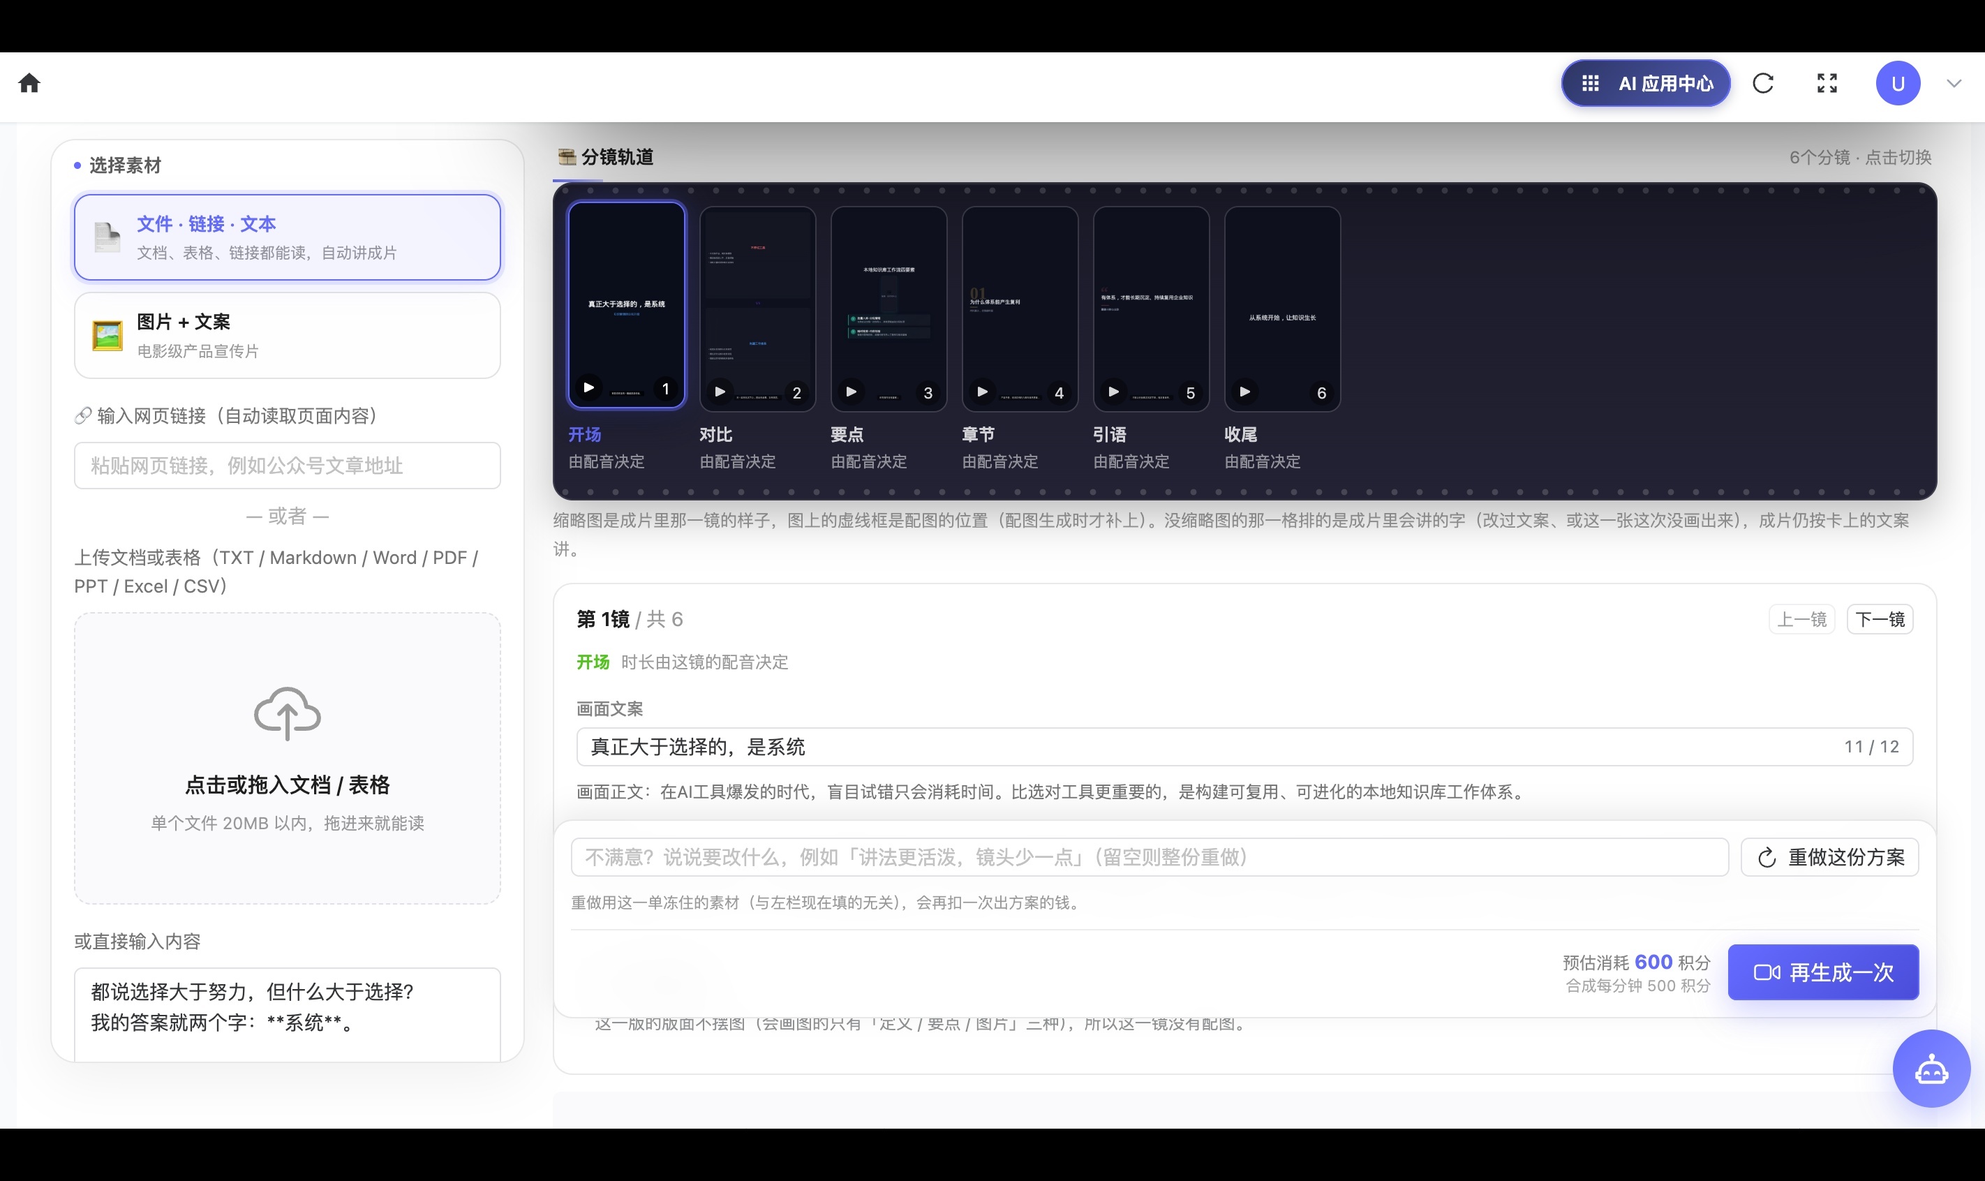Screen dimensions: 1985x1181
Task: Click 点击或拖入文档 / 表格 upload area text
Action: click(287, 785)
